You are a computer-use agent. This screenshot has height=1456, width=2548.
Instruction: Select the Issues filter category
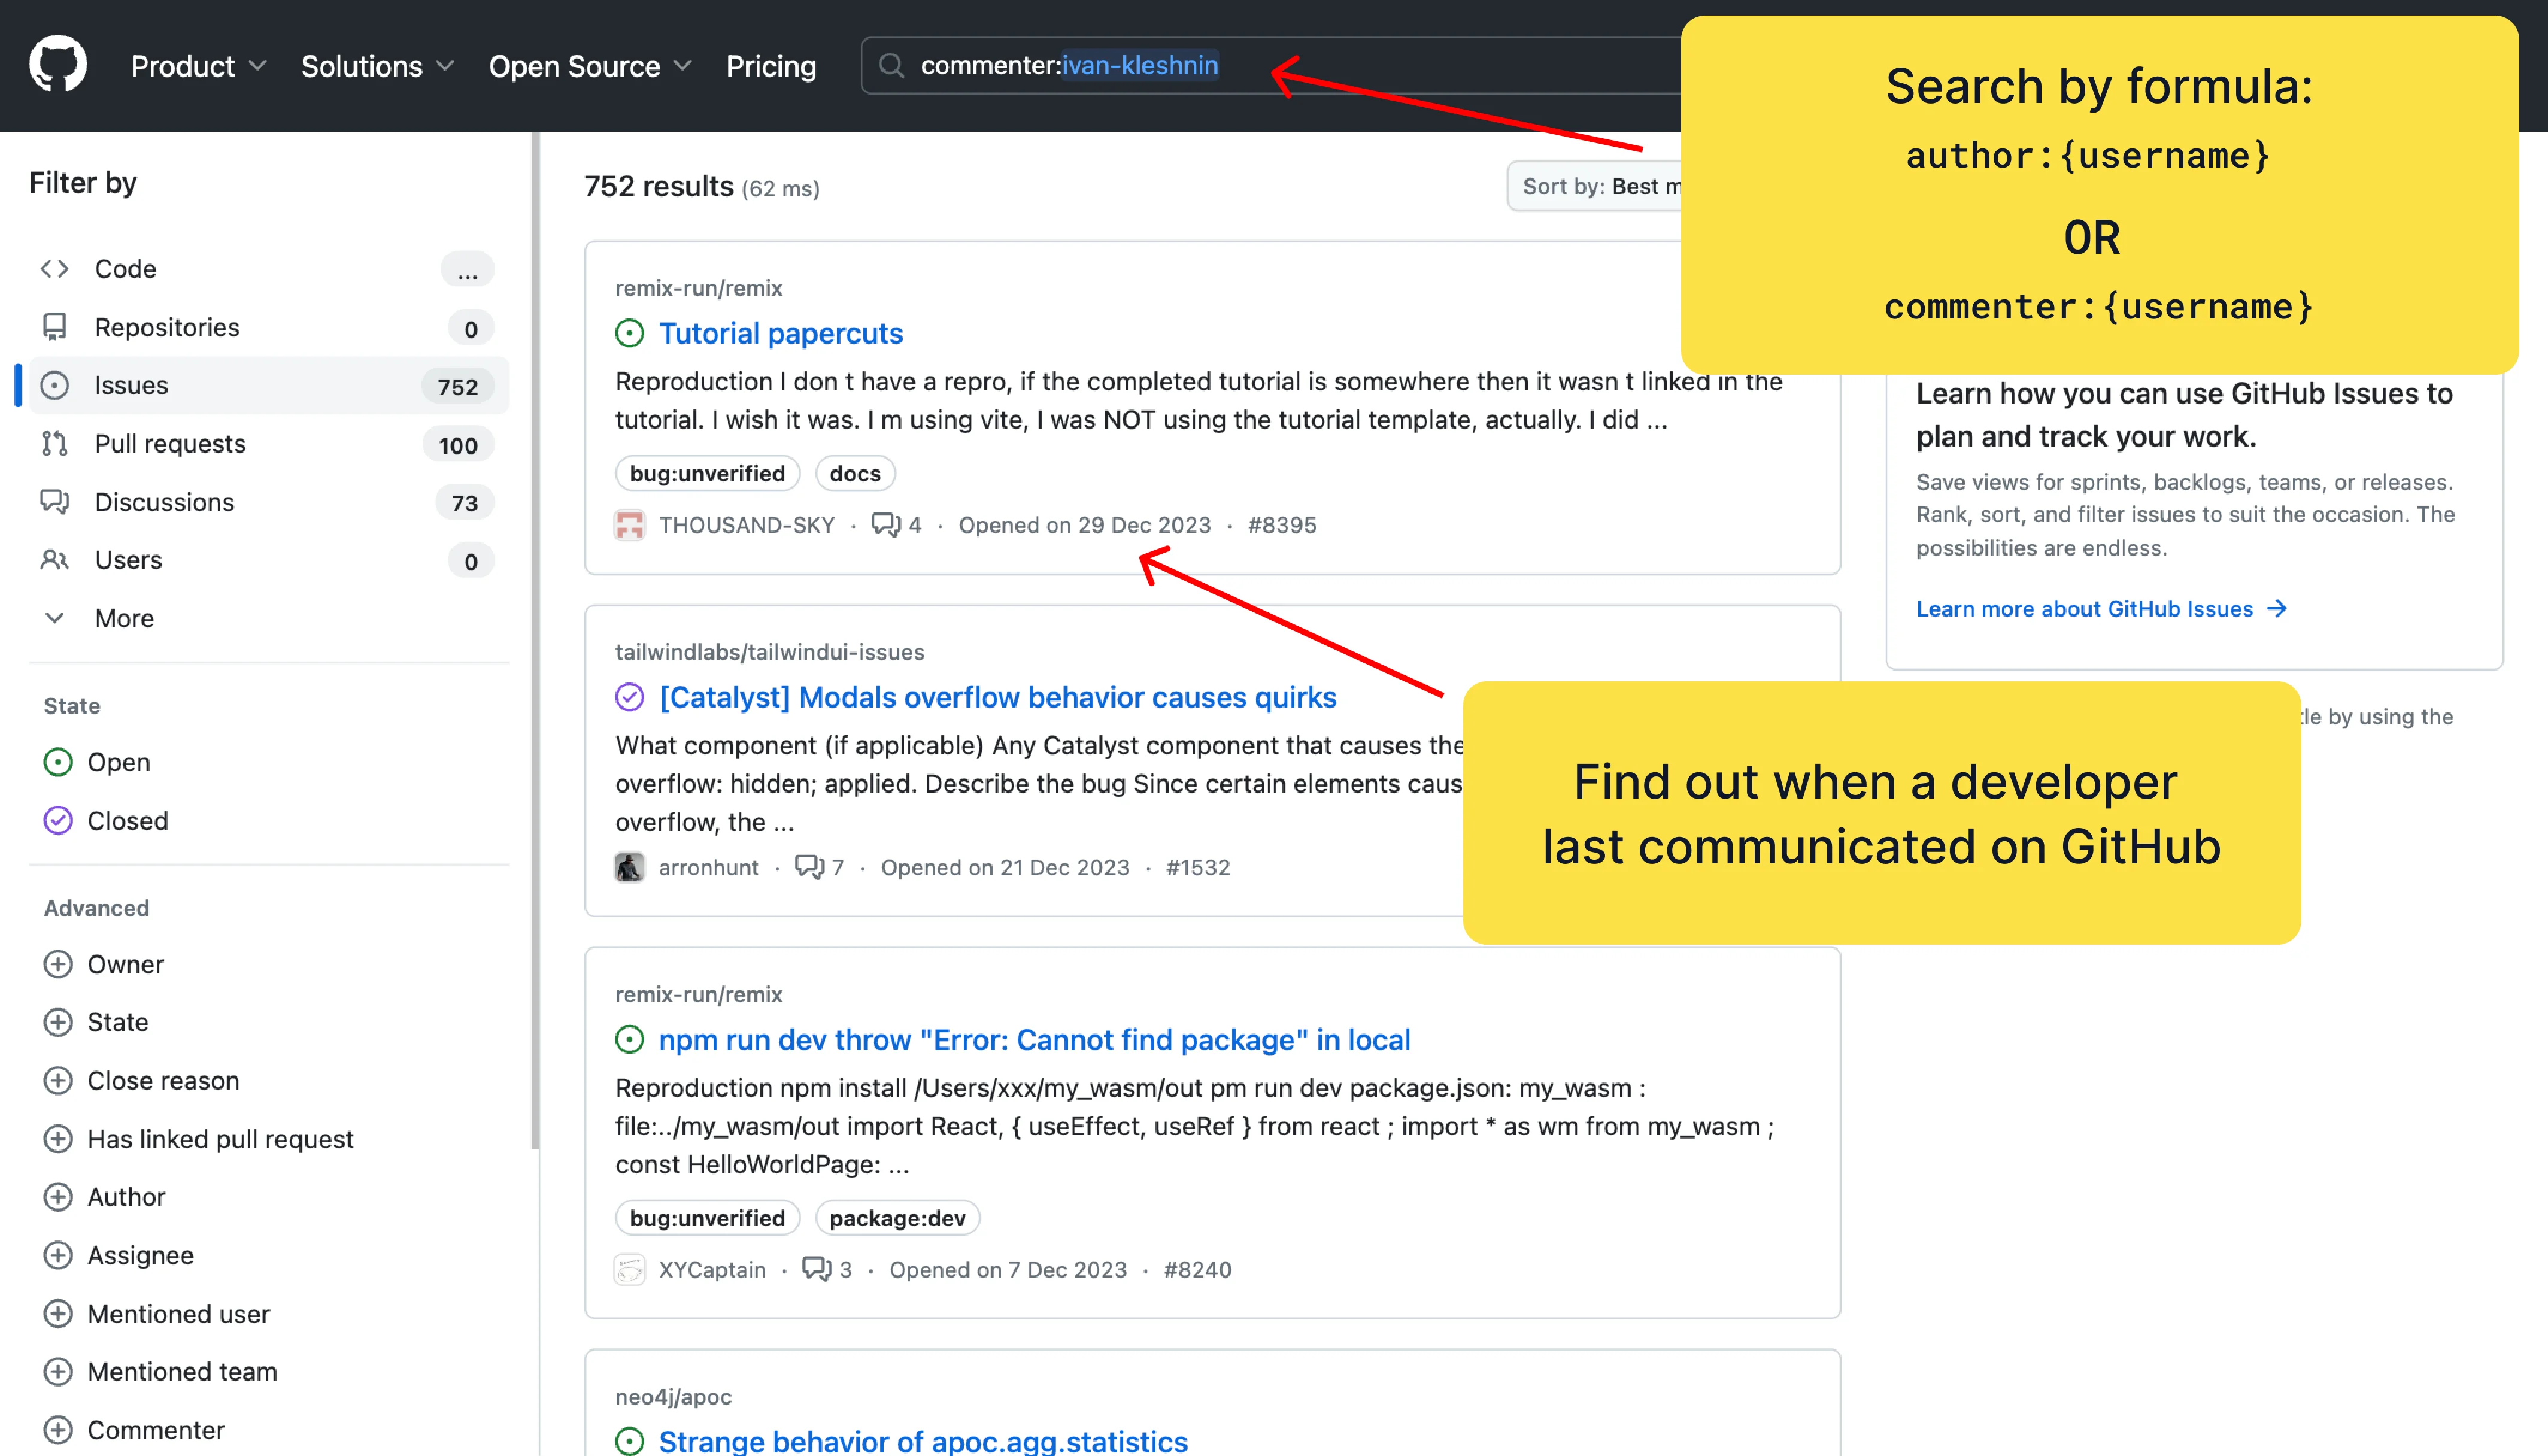point(130,386)
